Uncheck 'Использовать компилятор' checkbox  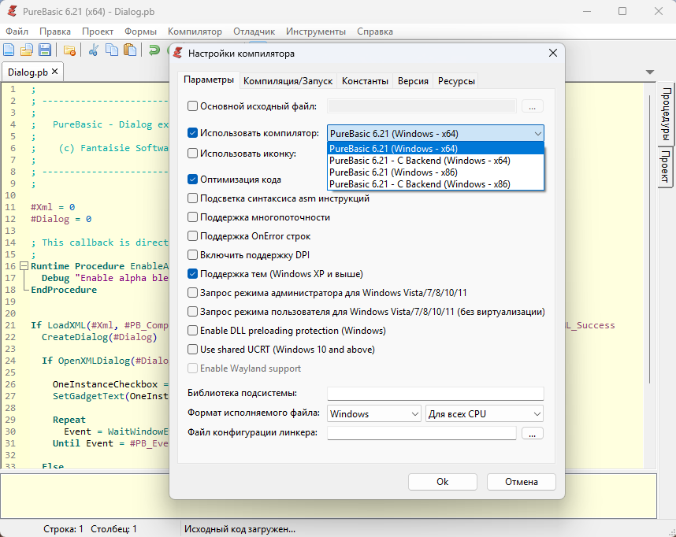point(193,133)
